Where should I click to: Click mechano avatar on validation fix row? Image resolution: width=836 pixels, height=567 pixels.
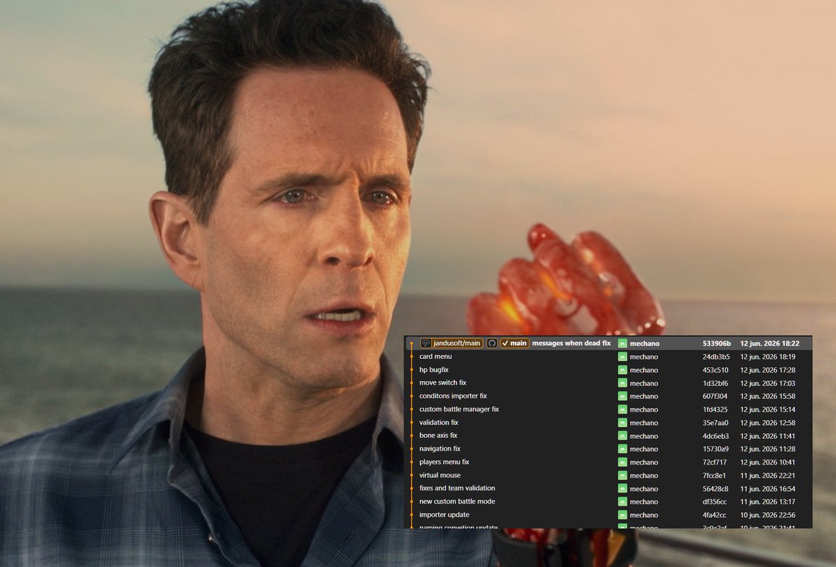622,423
